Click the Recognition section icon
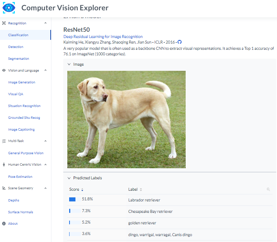 point(4,23)
